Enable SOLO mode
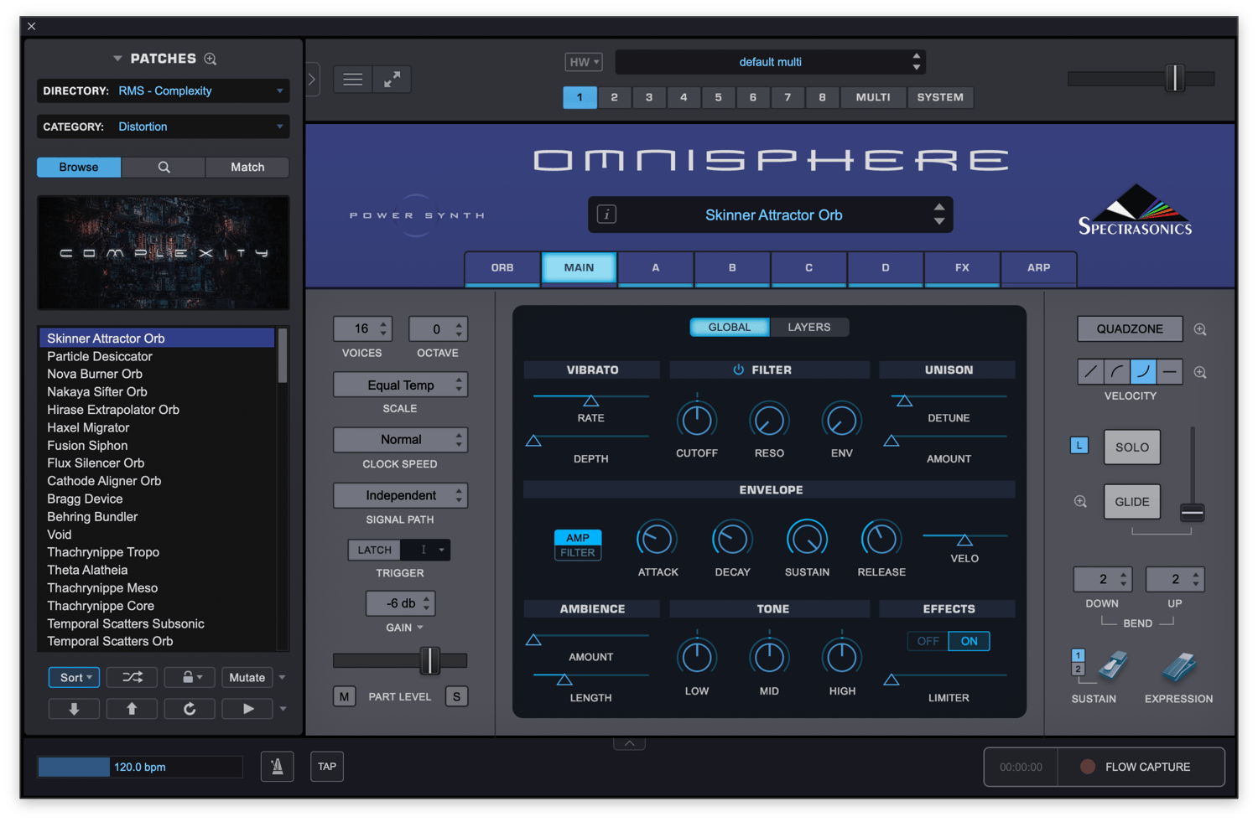The height and width of the screenshot is (822, 1258). [1131, 447]
